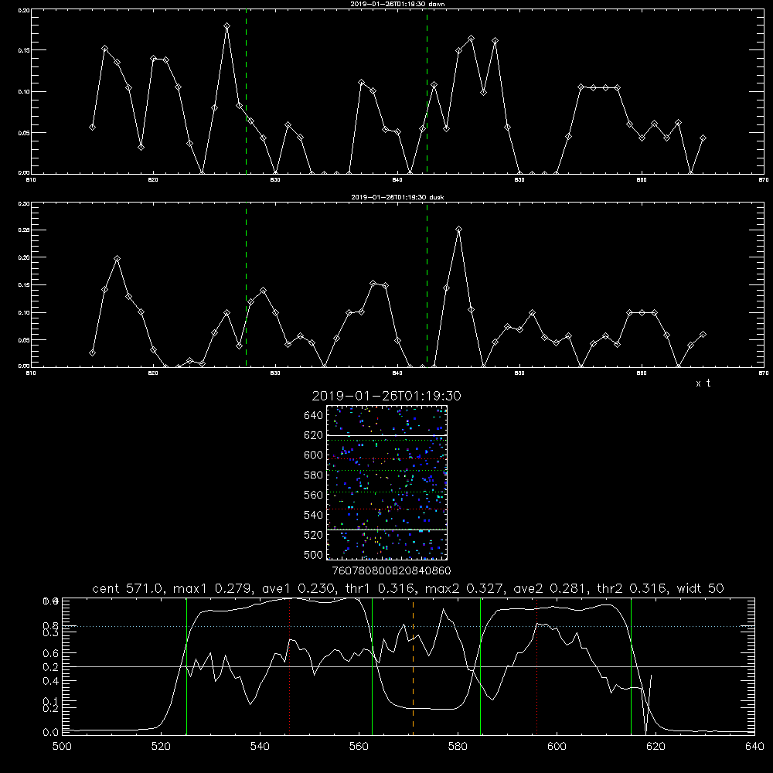Click the '500' x-axis label on bottom plot
Screen dimensions: 773x773
pyautogui.click(x=62, y=746)
